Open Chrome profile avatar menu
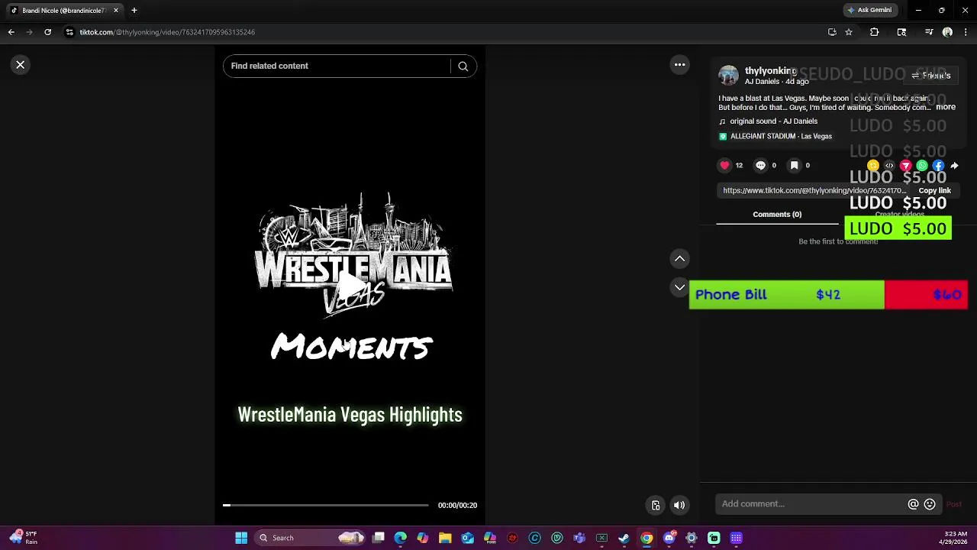Viewport: 977px width, 550px height. [947, 32]
